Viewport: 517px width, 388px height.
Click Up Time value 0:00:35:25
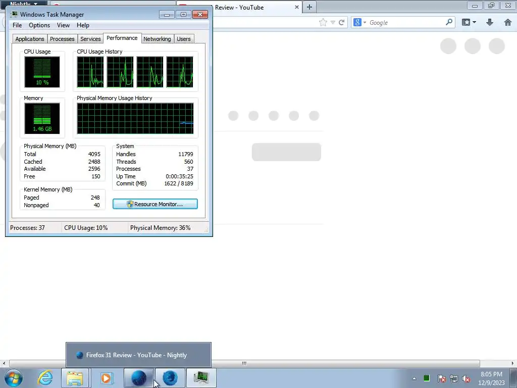pos(179,176)
